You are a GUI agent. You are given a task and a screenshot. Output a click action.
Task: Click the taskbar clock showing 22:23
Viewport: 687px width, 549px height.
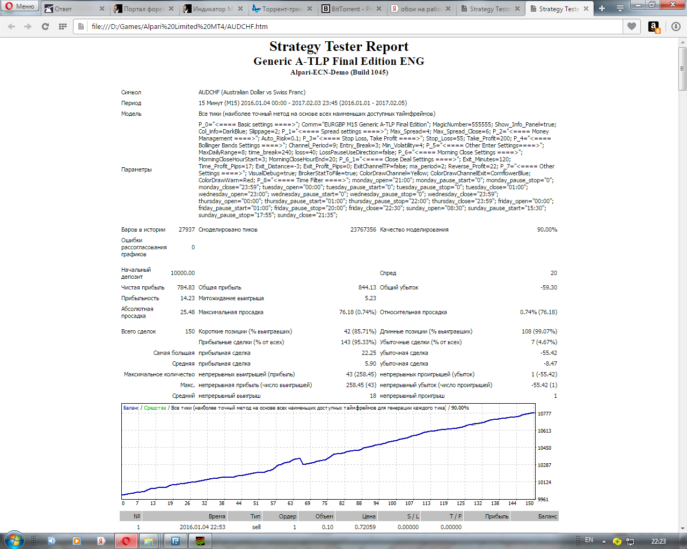[659, 541]
